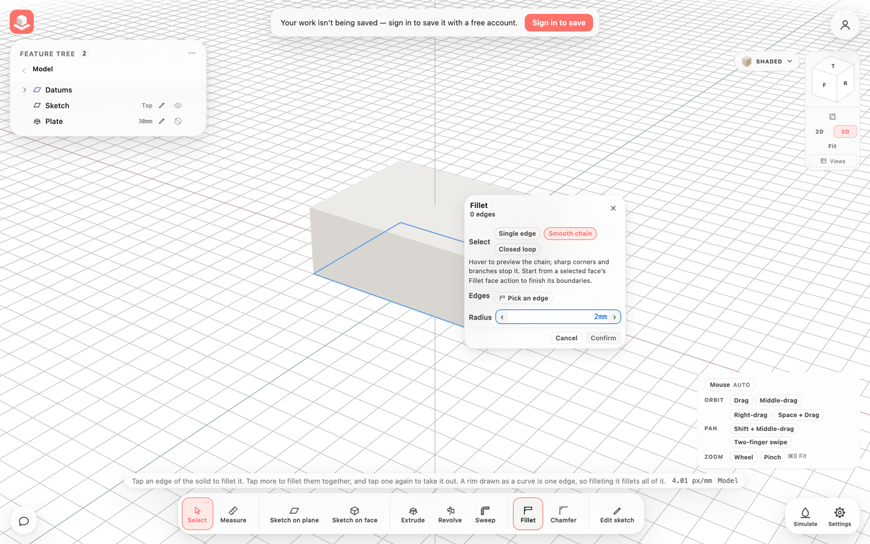Select Wheel zoom option

coord(744,458)
